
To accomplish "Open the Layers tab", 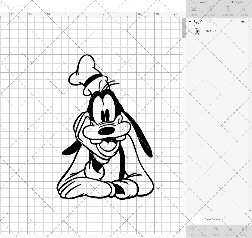I will tap(203, 2).
